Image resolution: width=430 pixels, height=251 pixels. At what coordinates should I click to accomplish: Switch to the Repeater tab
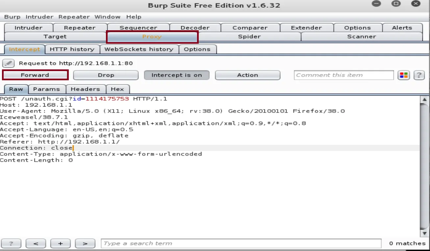80,28
